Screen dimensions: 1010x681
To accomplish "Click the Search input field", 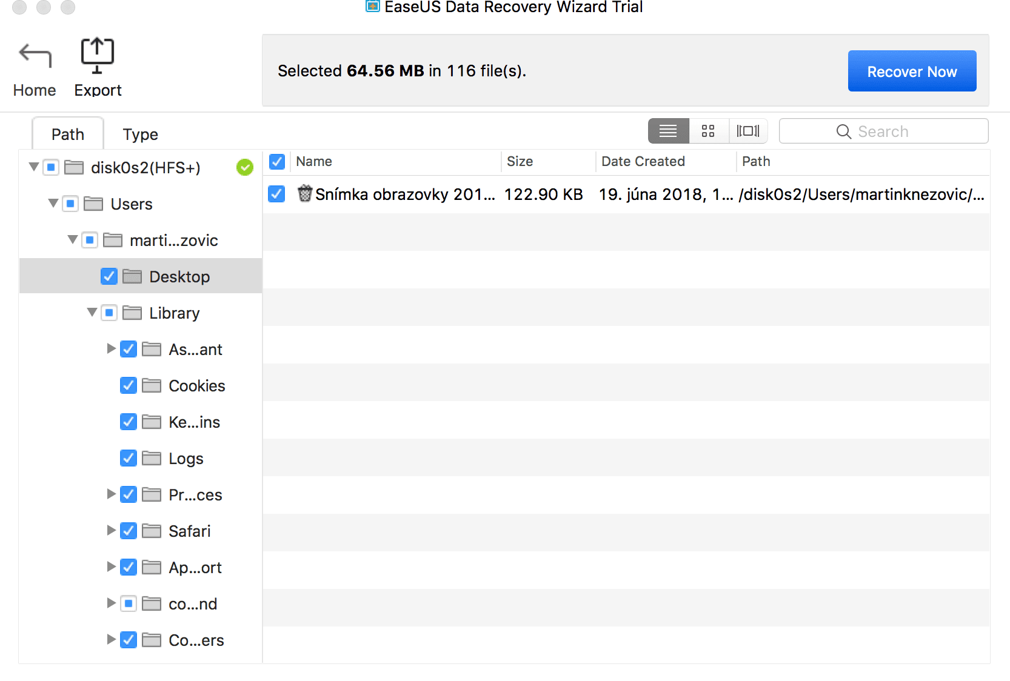I will click(883, 131).
